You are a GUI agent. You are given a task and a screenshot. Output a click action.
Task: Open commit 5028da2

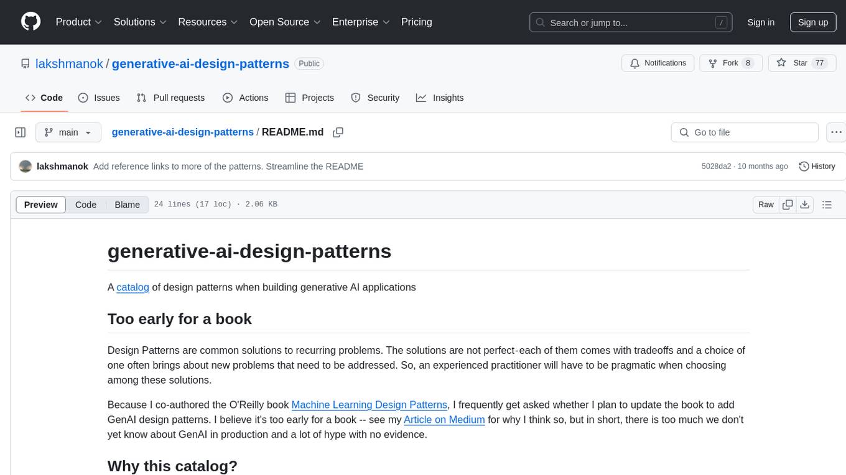tap(717, 167)
